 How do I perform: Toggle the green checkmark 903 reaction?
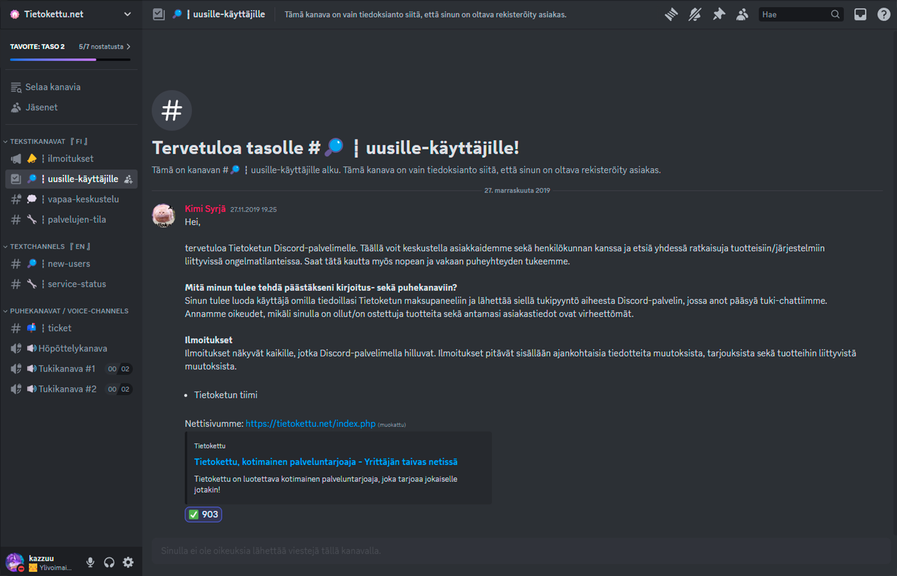coord(203,514)
